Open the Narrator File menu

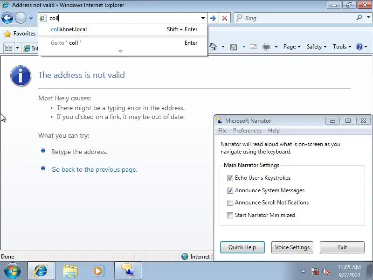pos(222,131)
